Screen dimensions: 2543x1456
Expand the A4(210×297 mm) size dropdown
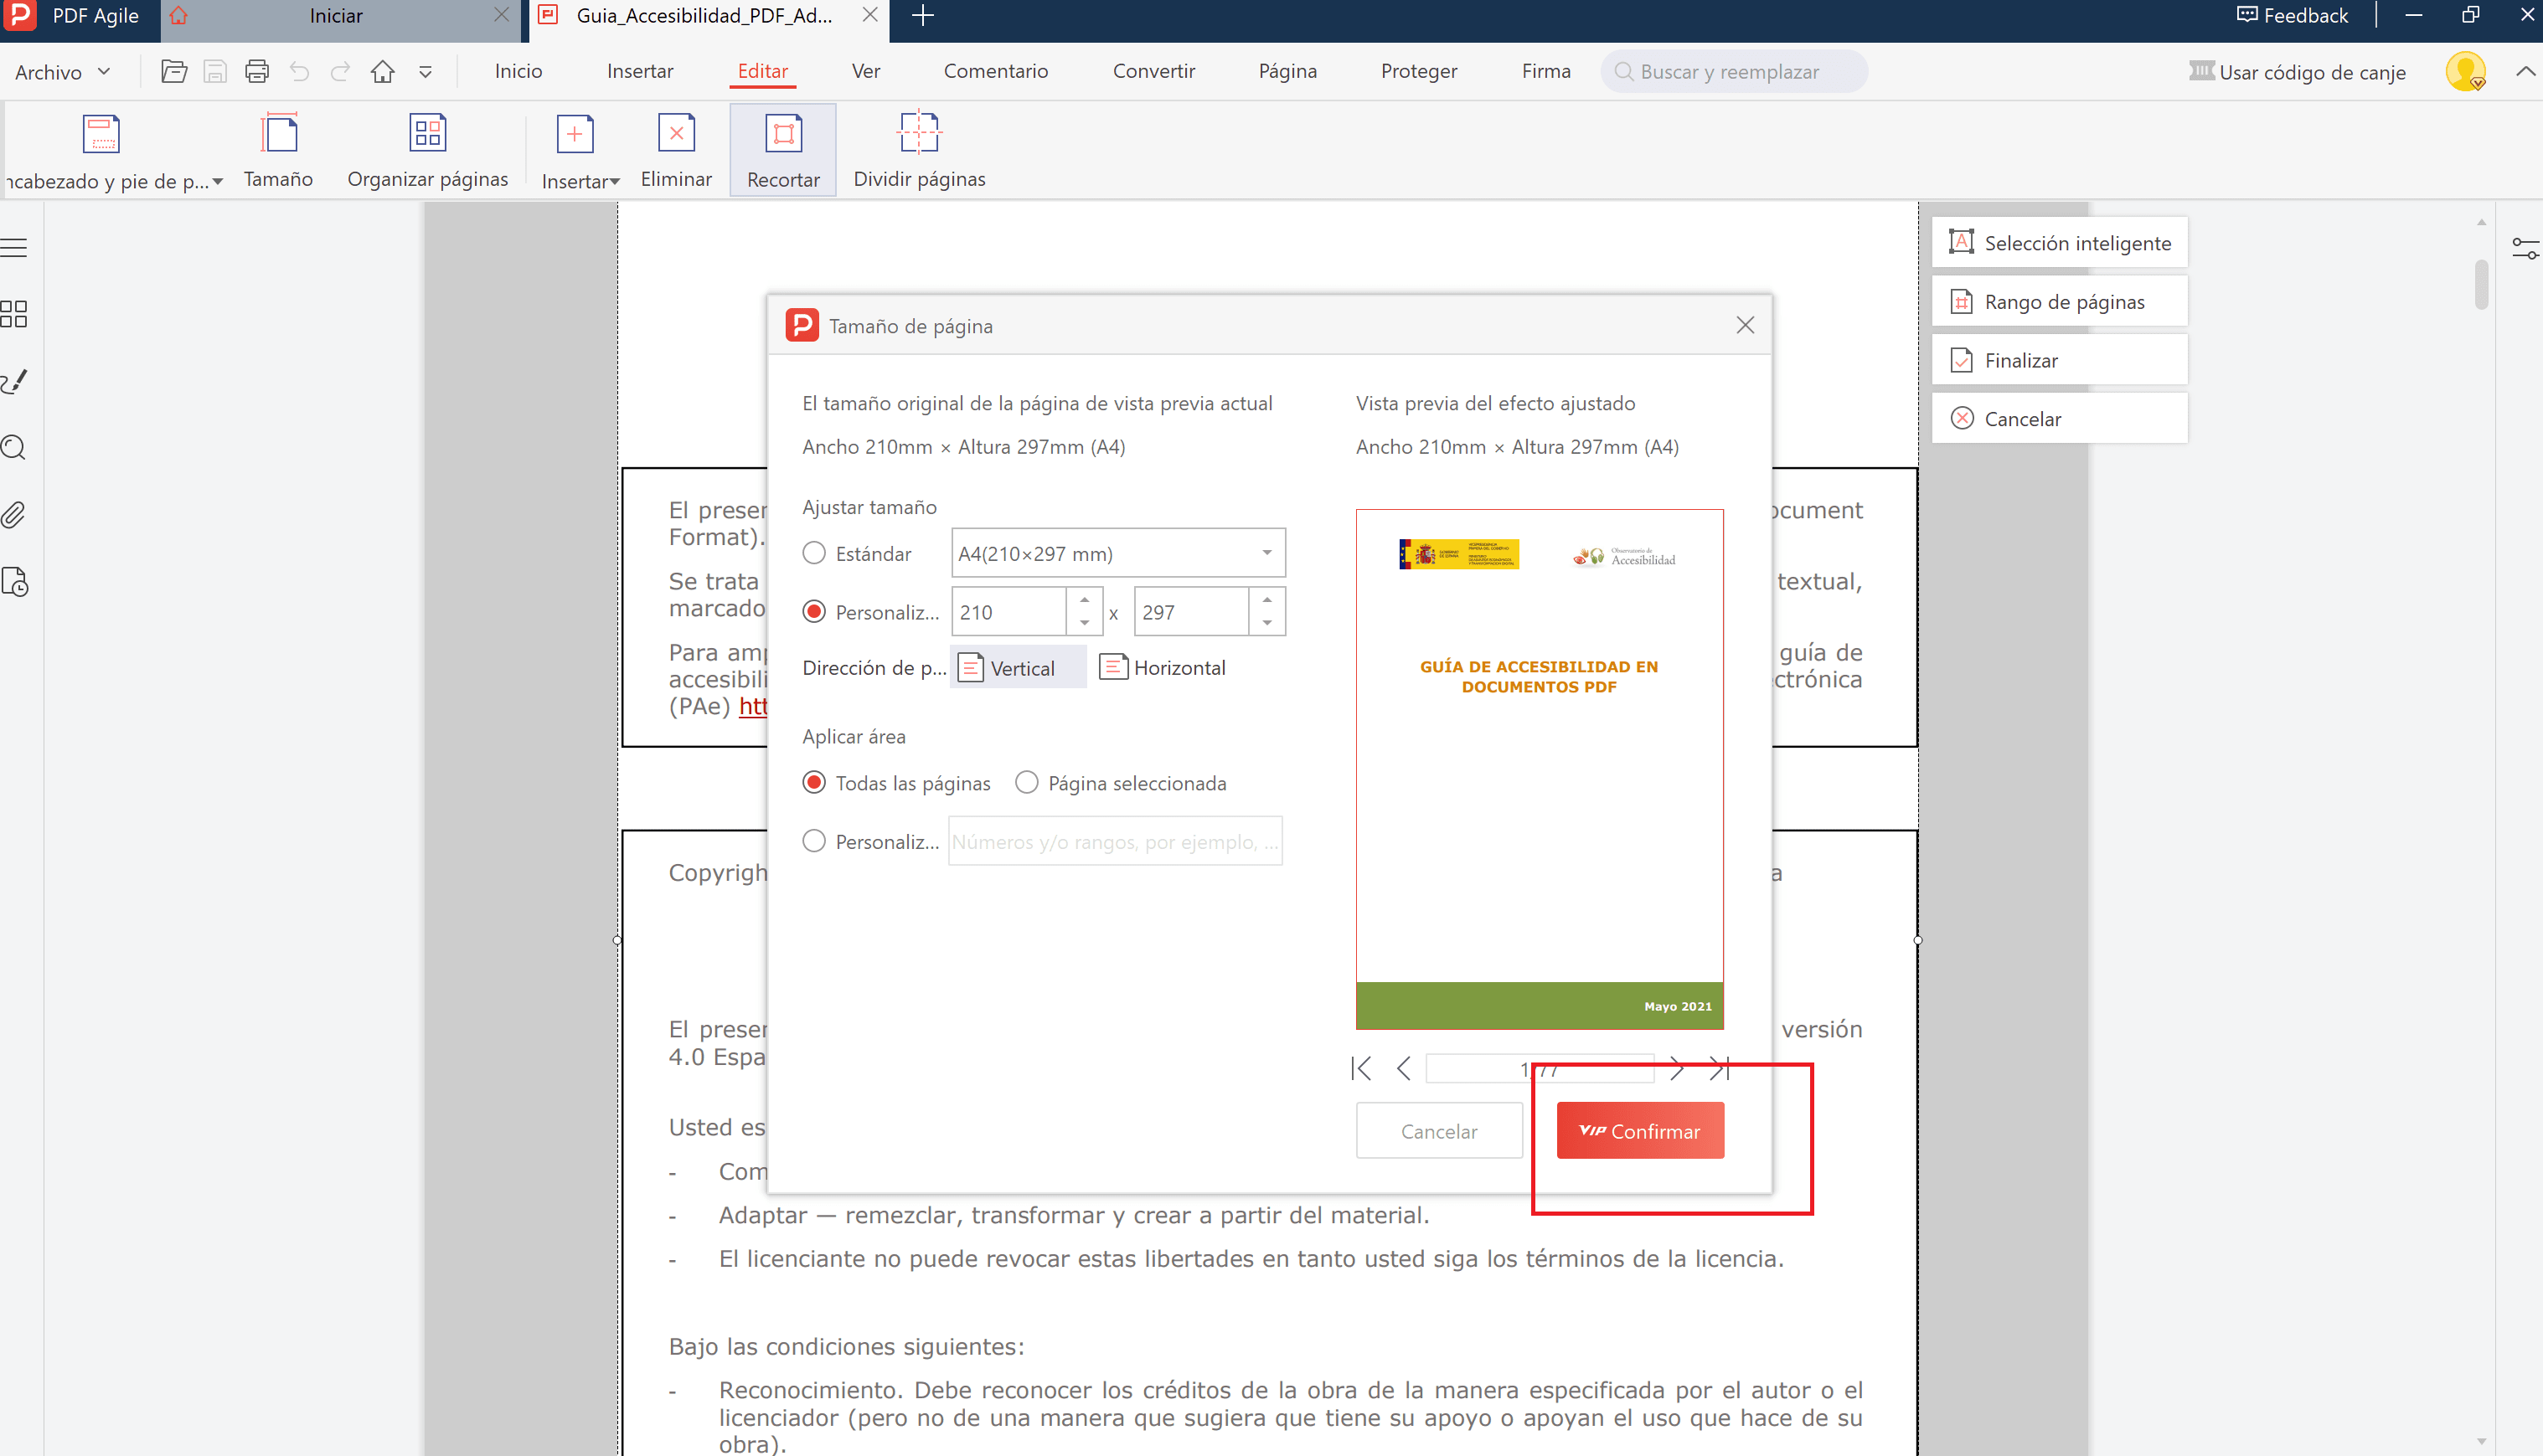pyautogui.click(x=1266, y=553)
